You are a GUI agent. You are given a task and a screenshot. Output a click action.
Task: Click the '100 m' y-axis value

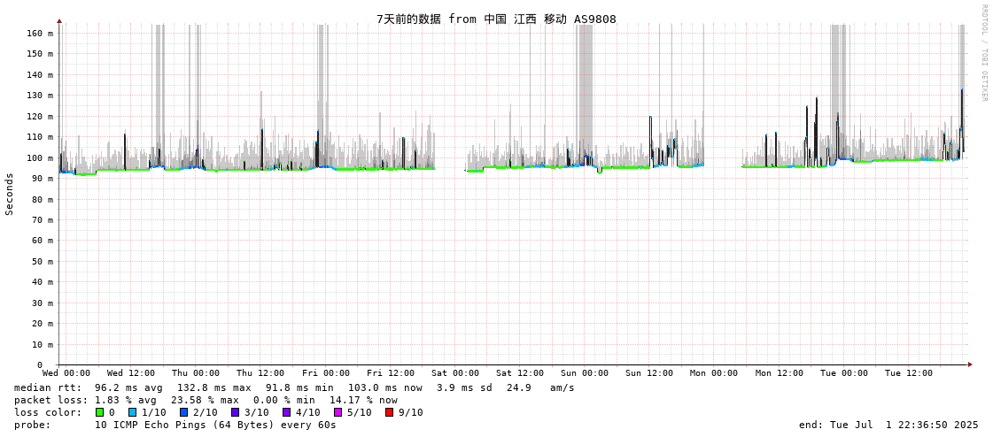40,157
